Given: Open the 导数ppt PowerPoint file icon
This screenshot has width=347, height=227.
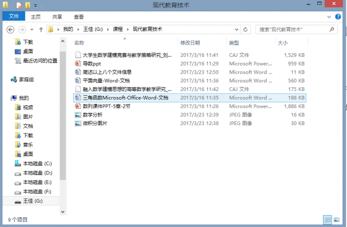Looking at the screenshot, I should point(78,63).
